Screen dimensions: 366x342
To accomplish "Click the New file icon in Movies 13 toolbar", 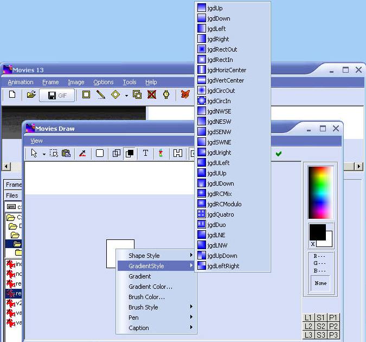I will [12, 95].
